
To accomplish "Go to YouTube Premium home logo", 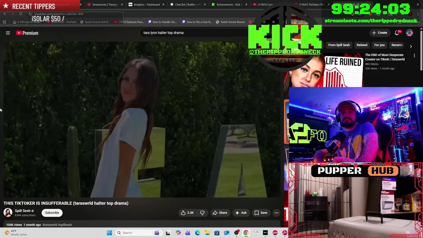I will coord(27,33).
